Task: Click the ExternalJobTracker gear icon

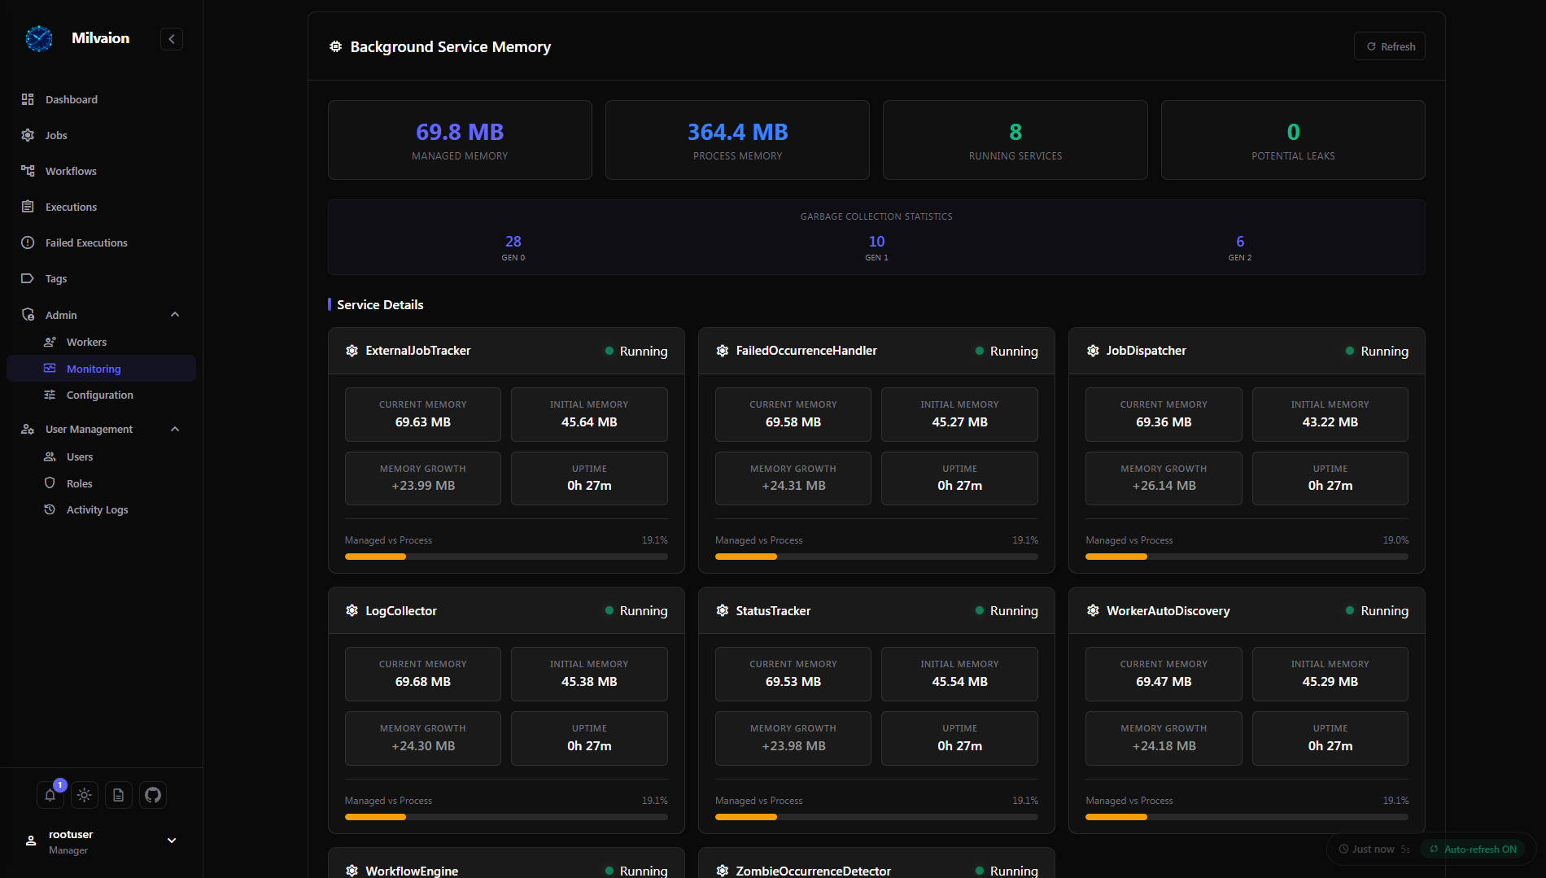Action: tap(352, 351)
